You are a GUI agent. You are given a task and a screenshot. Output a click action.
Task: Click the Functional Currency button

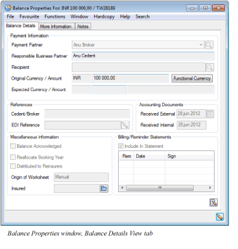click(x=192, y=78)
